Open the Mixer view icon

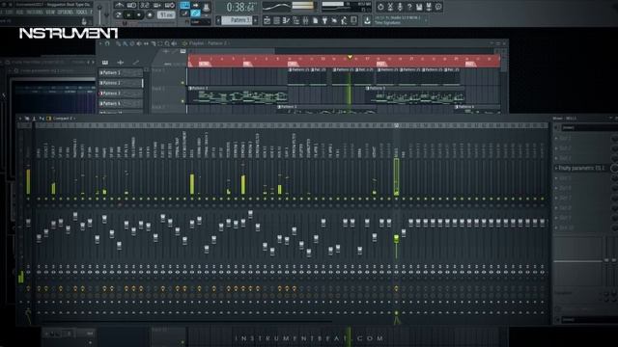[x=305, y=20]
